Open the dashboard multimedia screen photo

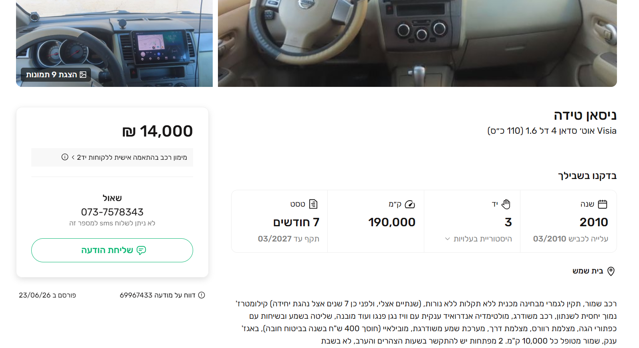coord(114,43)
